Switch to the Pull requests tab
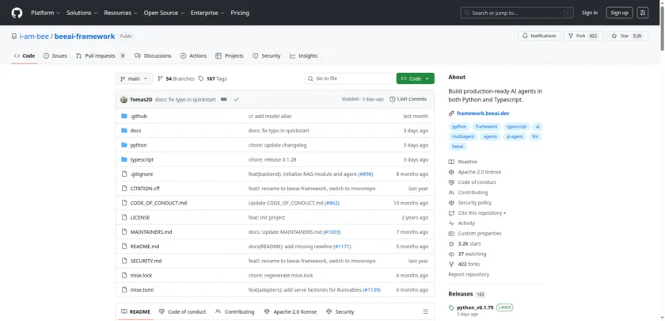 pyautogui.click(x=101, y=55)
